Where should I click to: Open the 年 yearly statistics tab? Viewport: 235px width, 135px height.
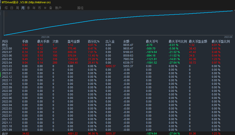click(x=34, y=8)
